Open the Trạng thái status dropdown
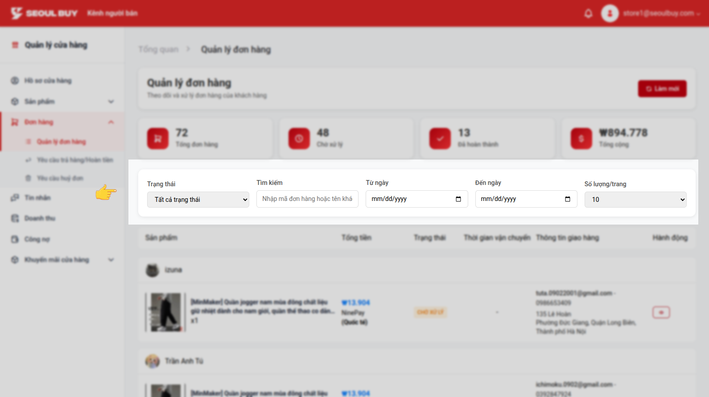709x397 pixels. click(198, 200)
